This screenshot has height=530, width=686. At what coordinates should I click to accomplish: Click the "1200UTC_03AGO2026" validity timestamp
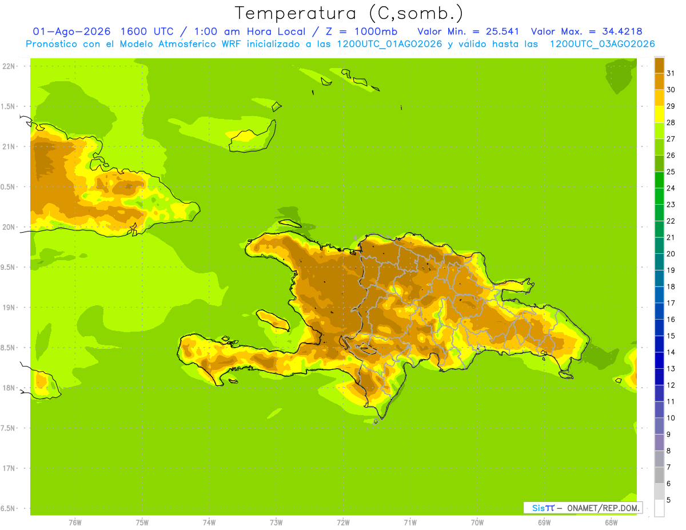click(x=602, y=44)
